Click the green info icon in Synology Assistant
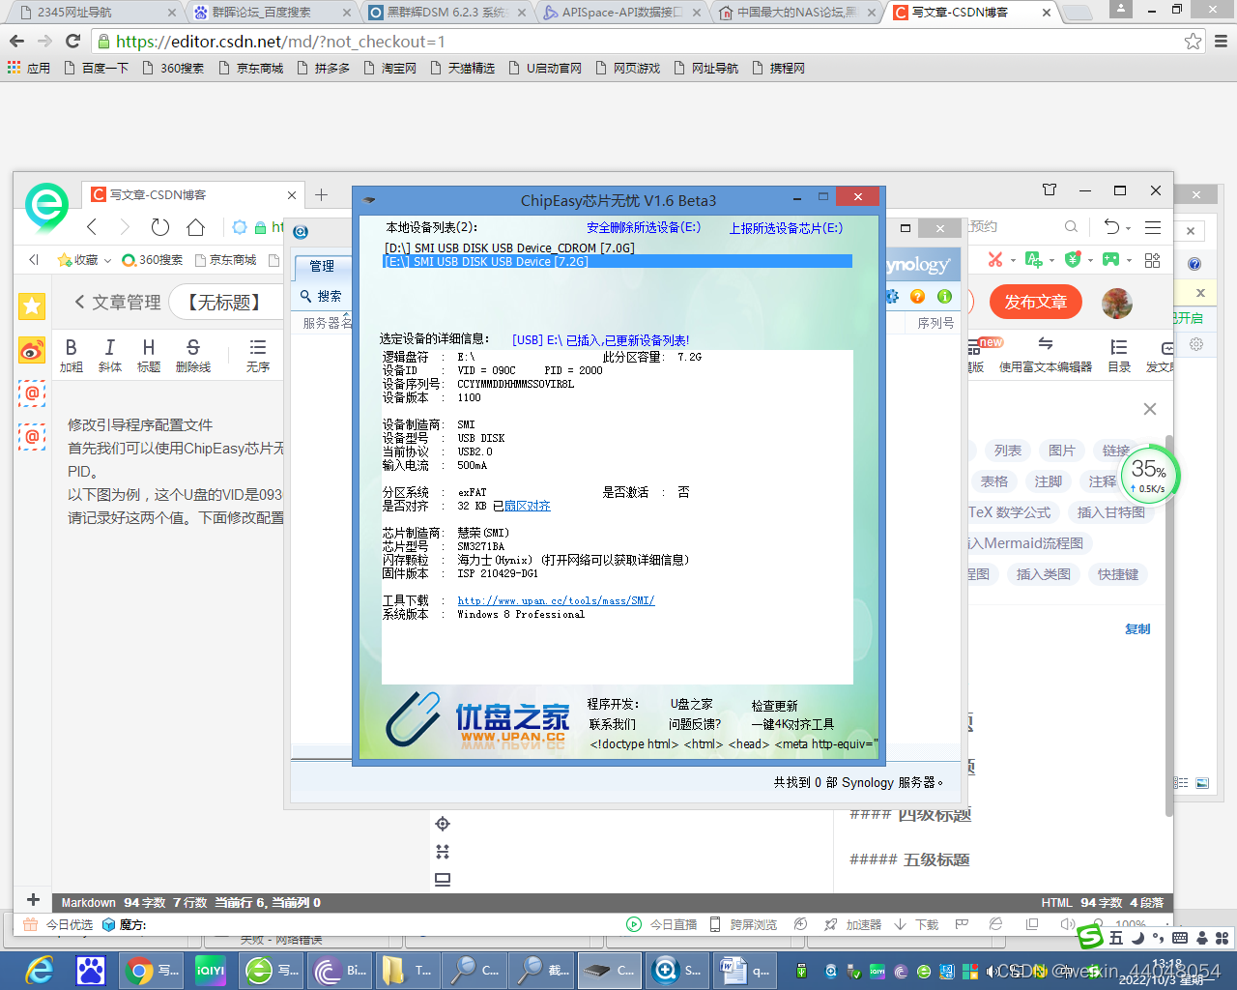This screenshot has height=990, width=1237. 944,297
